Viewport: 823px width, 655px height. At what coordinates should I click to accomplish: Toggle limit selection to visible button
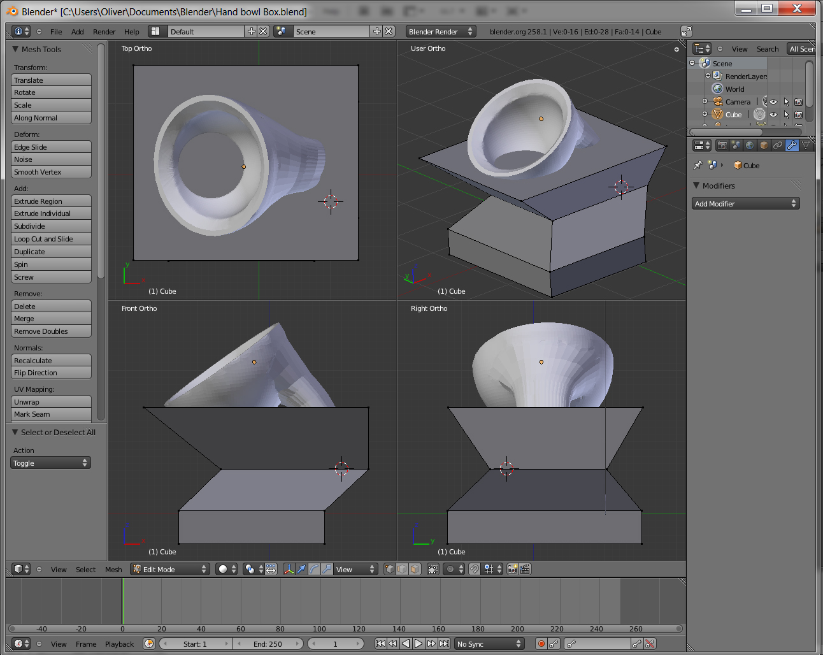(x=433, y=569)
